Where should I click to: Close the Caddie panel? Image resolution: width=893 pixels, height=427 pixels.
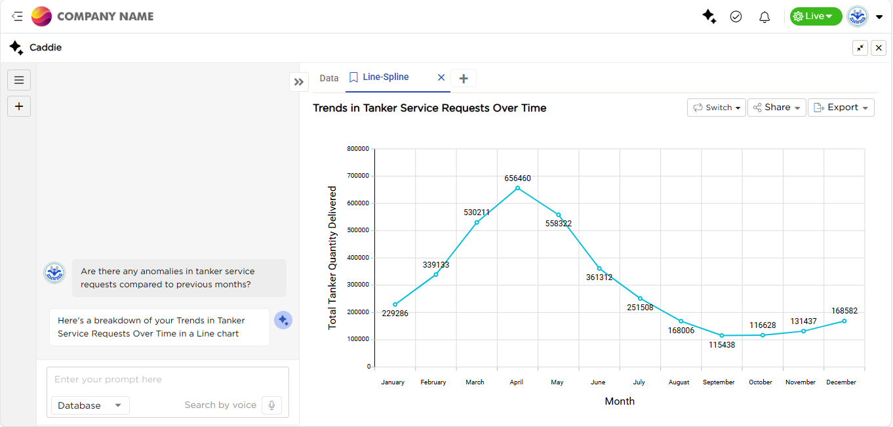pyautogui.click(x=879, y=48)
